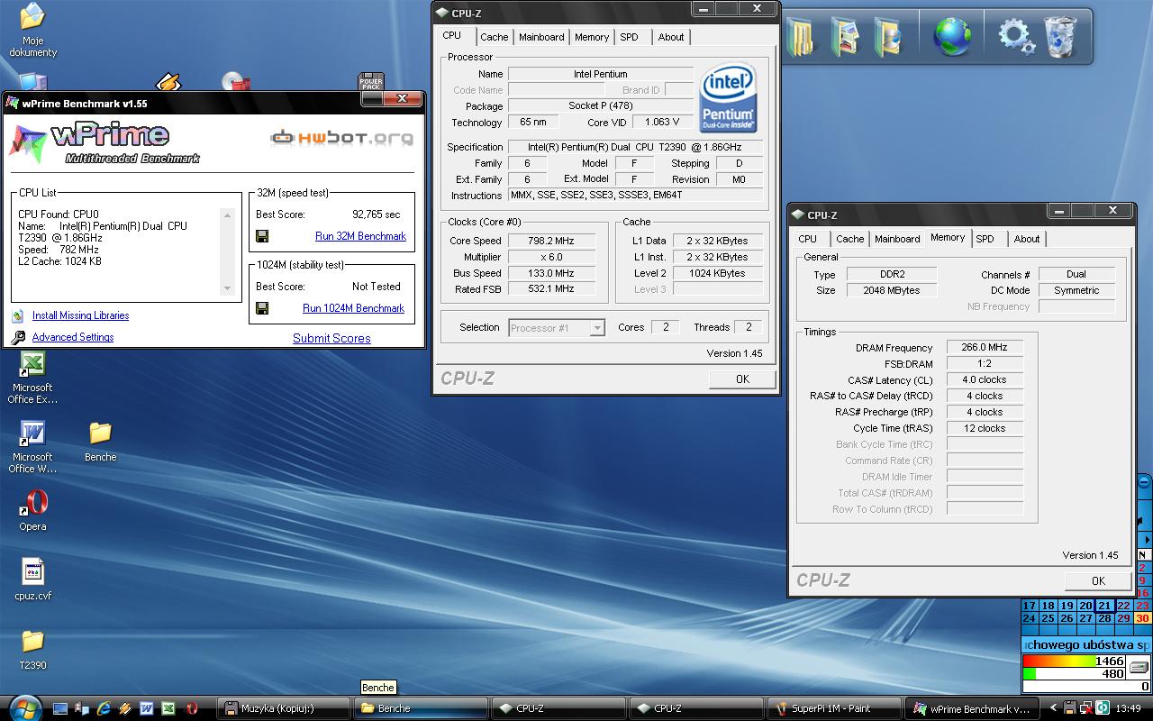Launch Word from the quick launch bar

(x=147, y=708)
